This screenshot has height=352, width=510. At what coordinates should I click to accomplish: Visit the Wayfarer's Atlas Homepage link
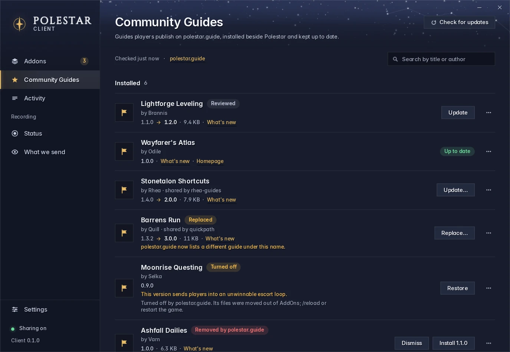pos(210,161)
